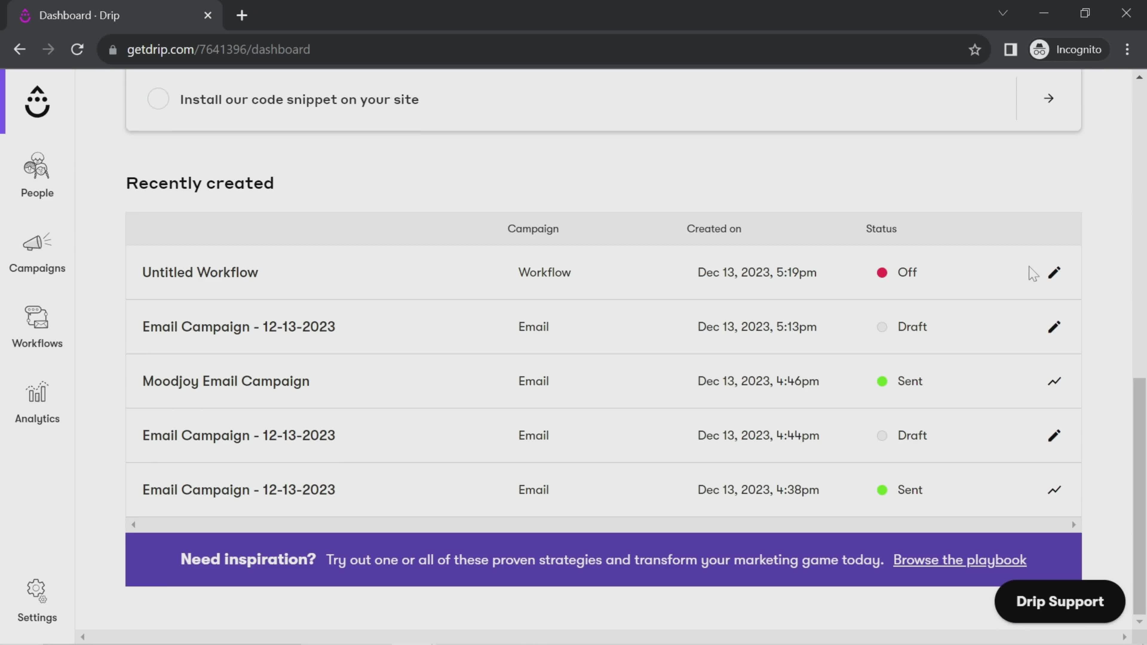The width and height of the screenshot is (1147, 645).
Task: Reload the browser page
Action: (77, 49)
